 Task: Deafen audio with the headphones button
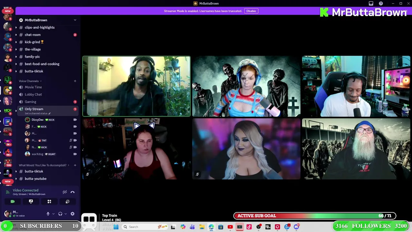(60, 214)
